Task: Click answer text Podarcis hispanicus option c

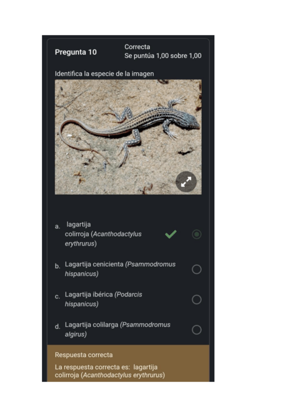Action: 104,299
